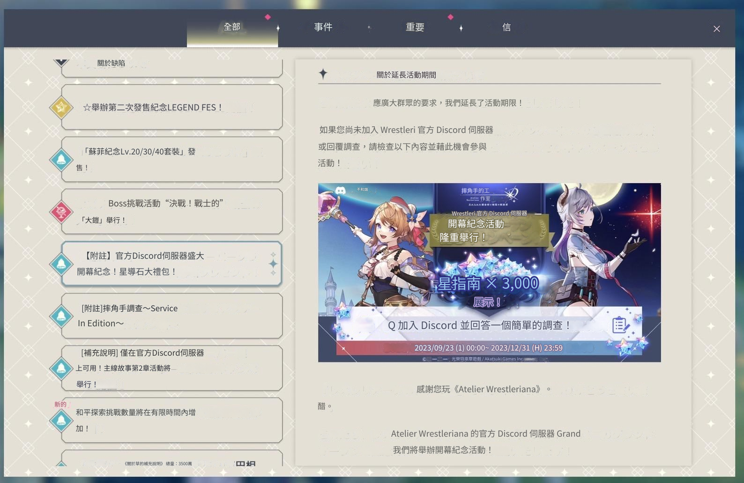Click the bell icon beside 和平探索挑戰 notice
744x483 pixels.
[61, 420]
